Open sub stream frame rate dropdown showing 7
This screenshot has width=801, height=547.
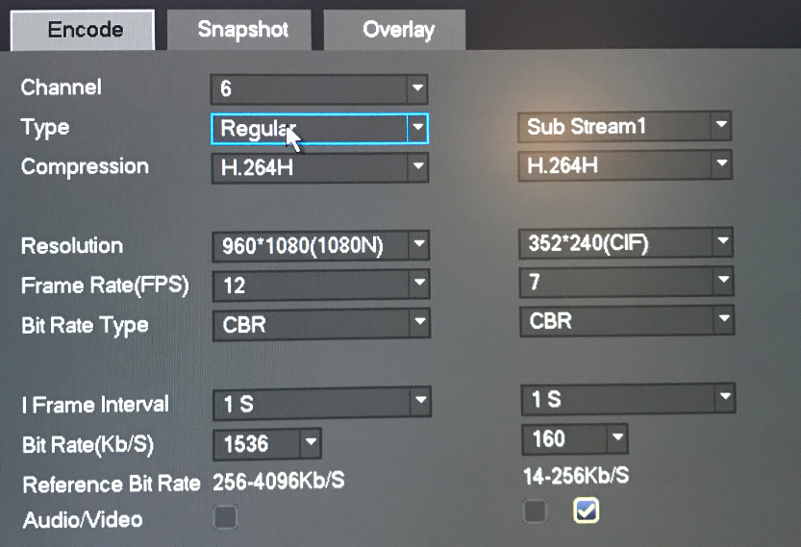(626, 282)
